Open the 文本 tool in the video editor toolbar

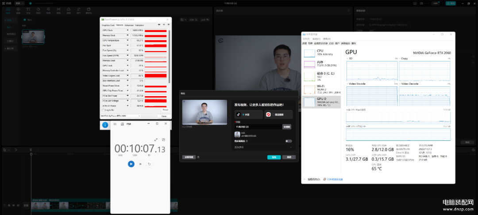tap(28, 11)
